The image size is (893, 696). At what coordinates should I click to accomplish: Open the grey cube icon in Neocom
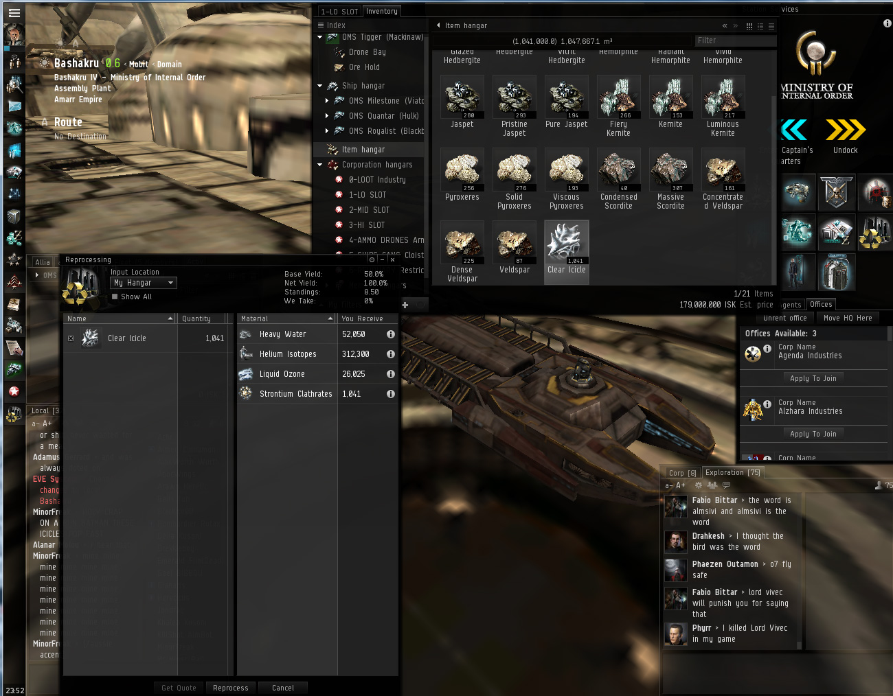click(x=14, y=216)
